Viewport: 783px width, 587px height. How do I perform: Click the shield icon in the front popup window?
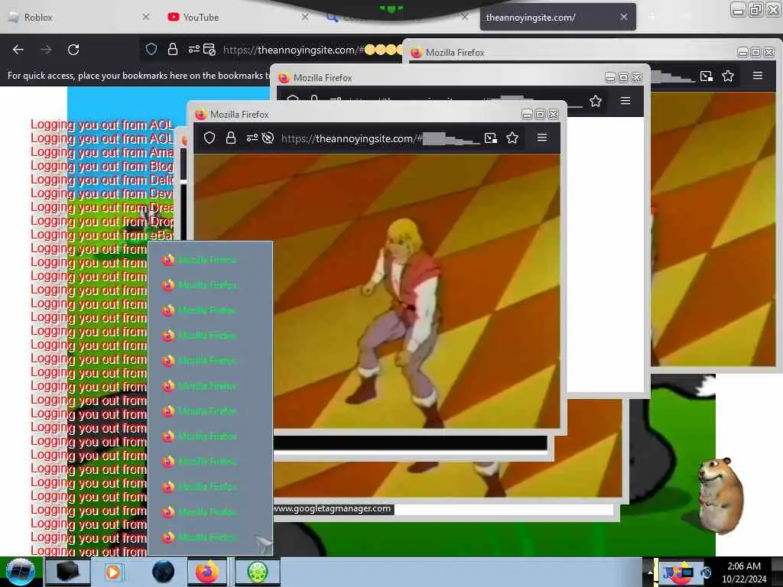[x=210, y=138]
